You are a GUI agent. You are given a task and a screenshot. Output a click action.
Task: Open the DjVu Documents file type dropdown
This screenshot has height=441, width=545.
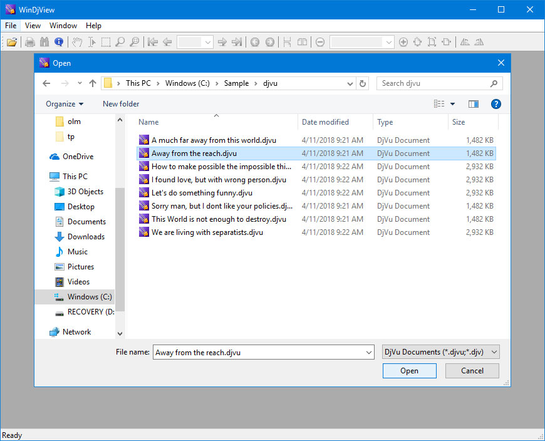tap(441, 352)
